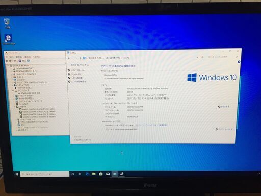This screenshot has width=261, height=196.
Task: Expand the DVD/CD-ROM ドライブ node
Action: click(12, 68)
